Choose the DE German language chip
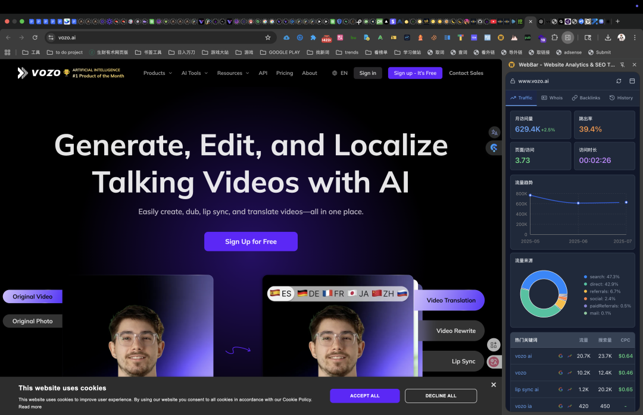 click(308, 294)
